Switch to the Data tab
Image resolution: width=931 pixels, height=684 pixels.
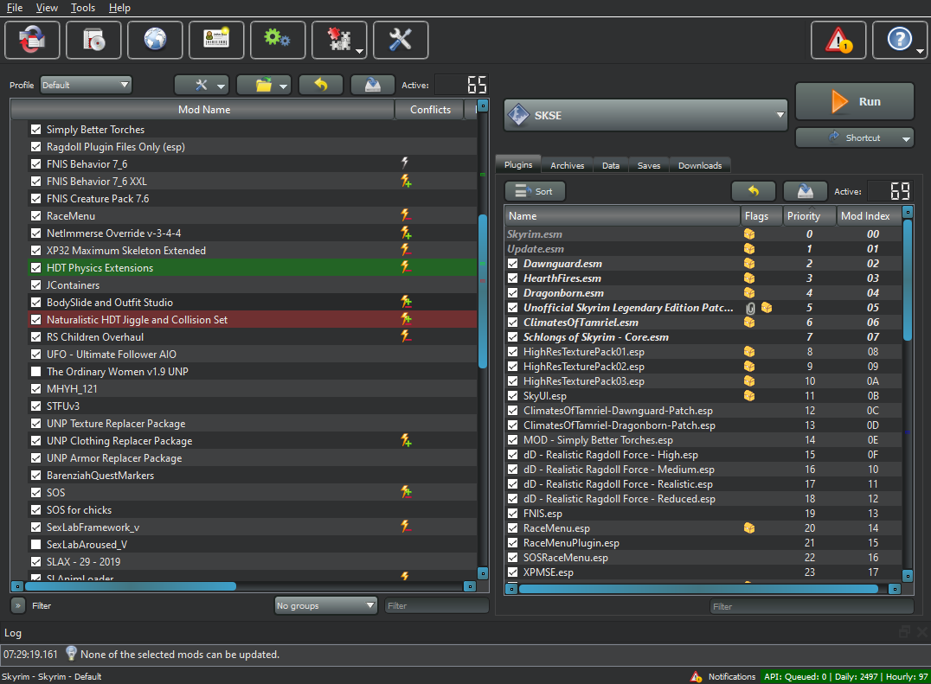610,165
